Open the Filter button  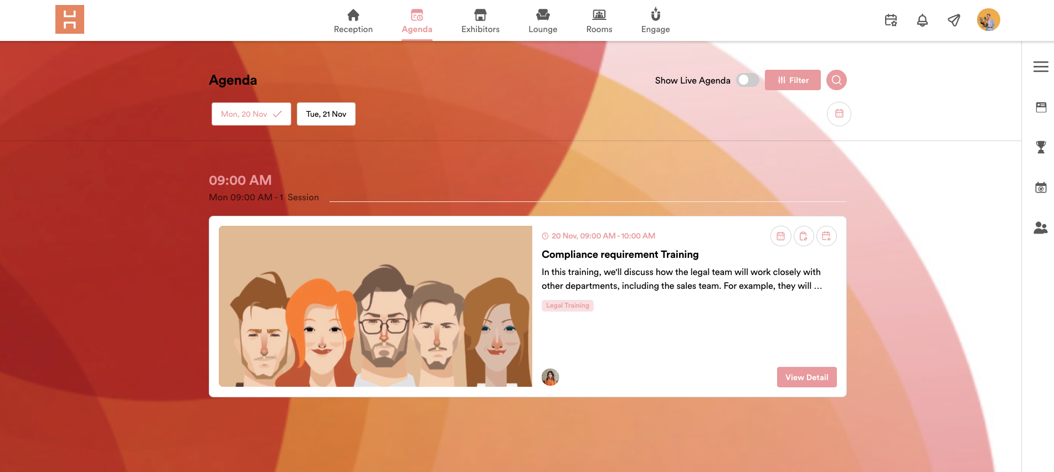(793, 80)
